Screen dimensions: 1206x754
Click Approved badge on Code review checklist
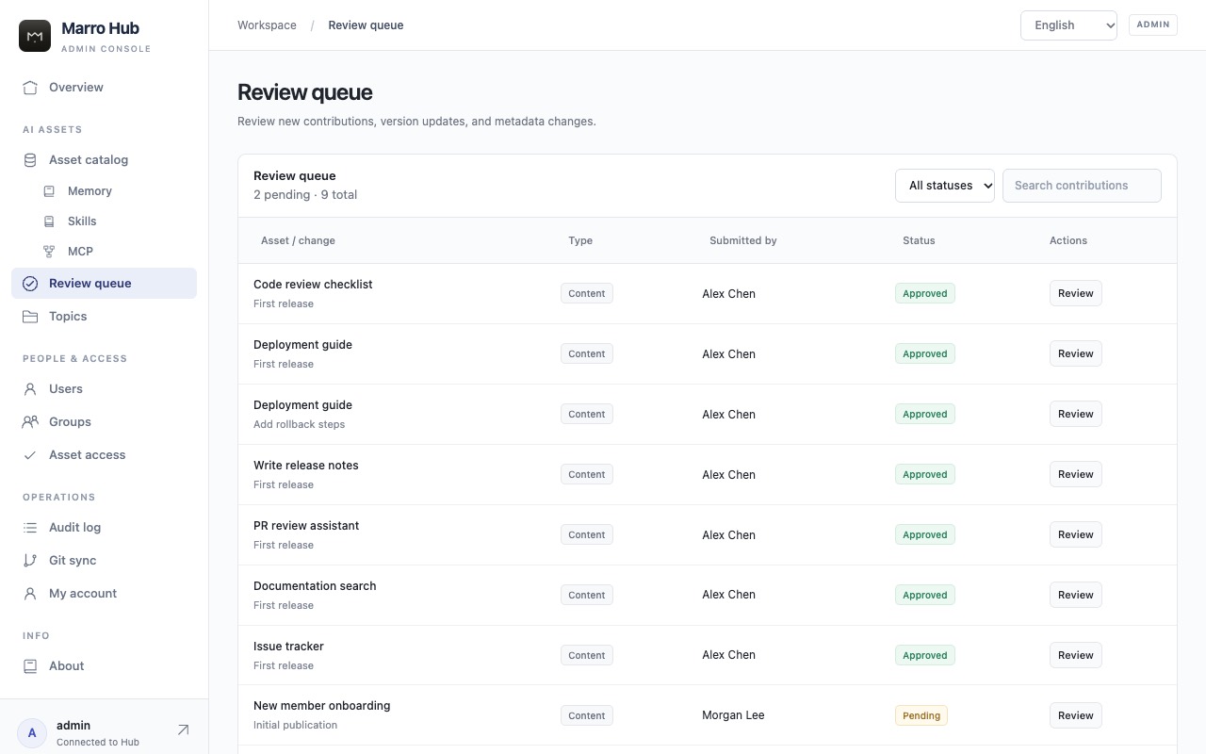click(x=925, y=293)
